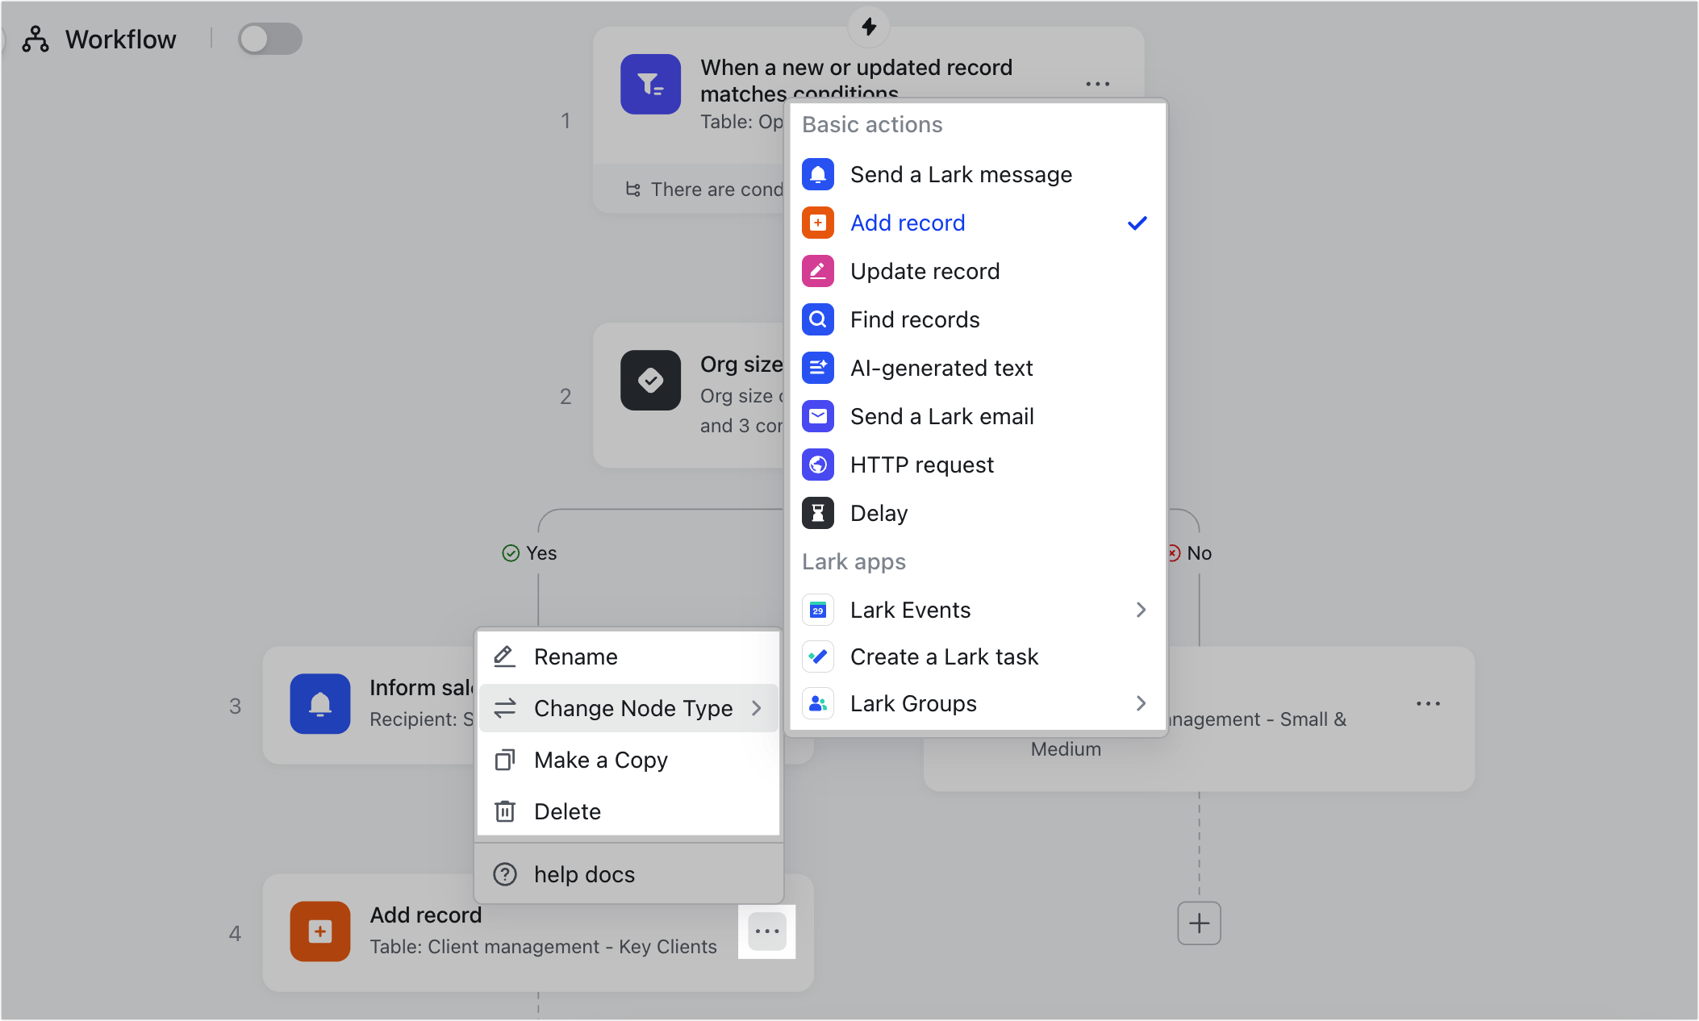This screenshot has width=1699, height=1021.
Task: Choose the Delay action
Action: coord(978,513)
